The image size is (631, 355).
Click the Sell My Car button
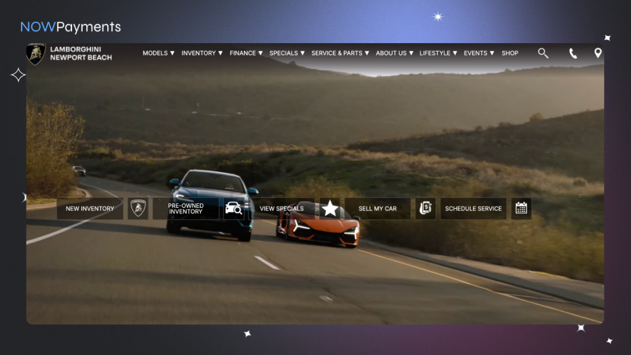coord(378,208)
